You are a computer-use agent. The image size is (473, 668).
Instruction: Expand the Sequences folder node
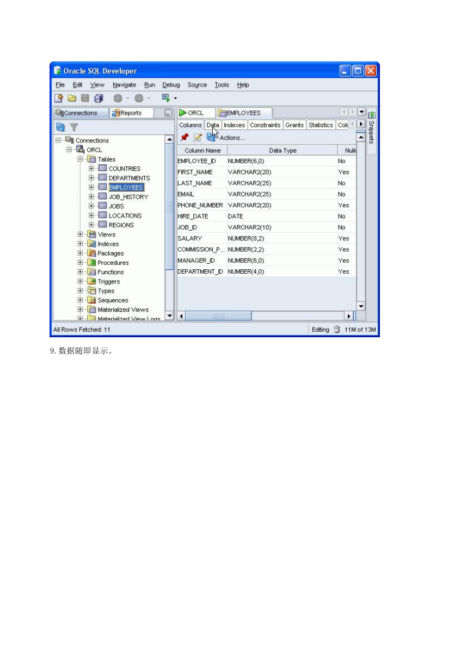tap(81, 300)
